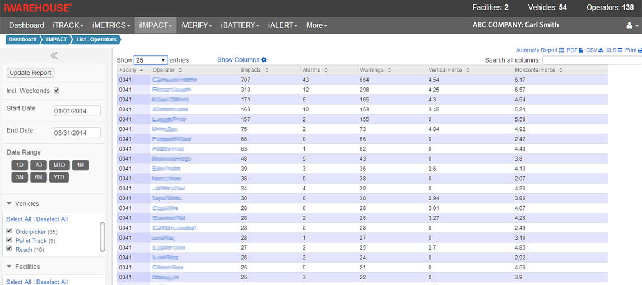Sort by Impacts column sort arrows
This screenshot has width=642, height=285.
point(267,70)
